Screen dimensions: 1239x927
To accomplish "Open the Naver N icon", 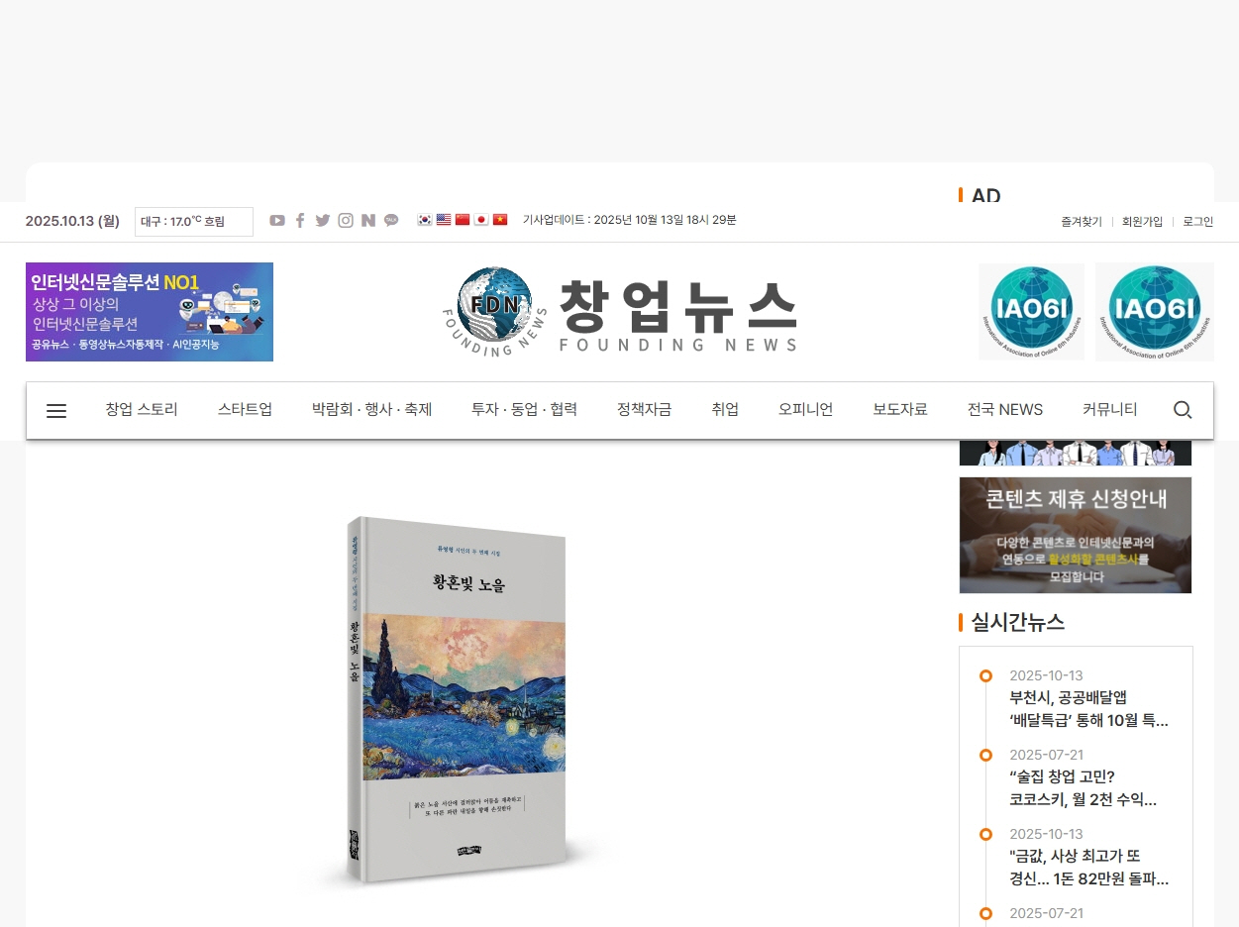I will pyautogui.click(x=368, y=221).
